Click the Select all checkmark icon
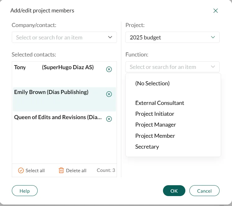Image resolution: width=232 pixels, height=206 pixels. [21, 170]
